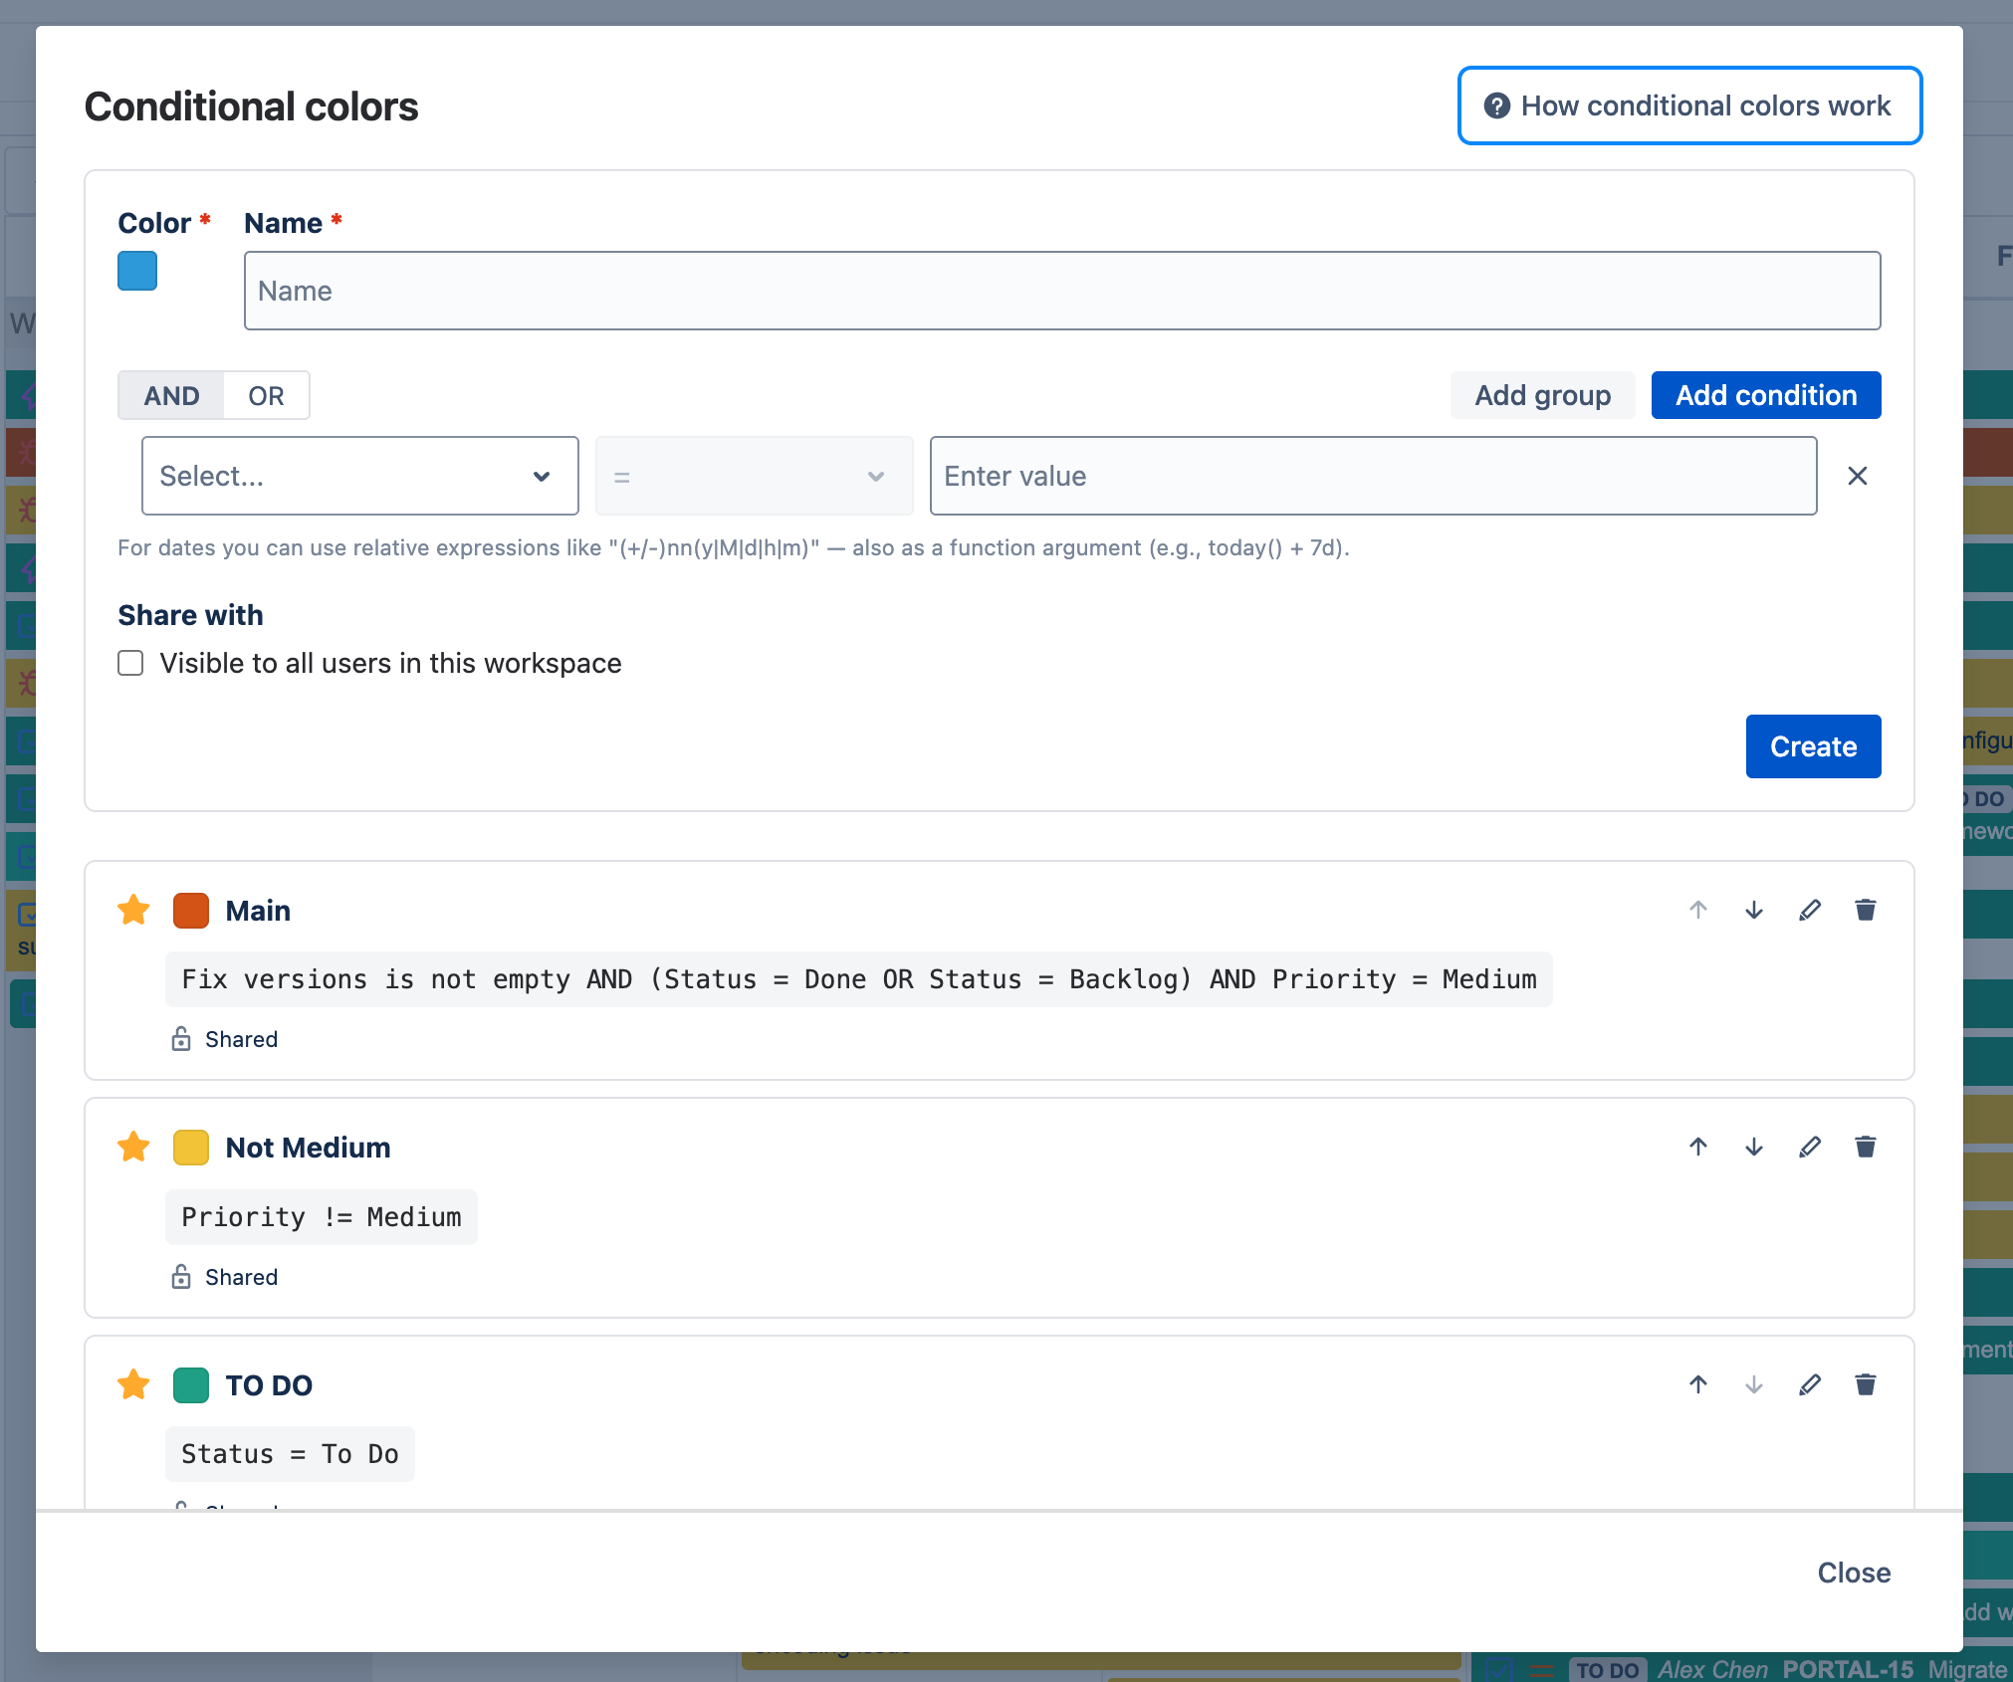Open the equals operator dropdown
Screen dimensions: 2013x1682
point(755,476)
